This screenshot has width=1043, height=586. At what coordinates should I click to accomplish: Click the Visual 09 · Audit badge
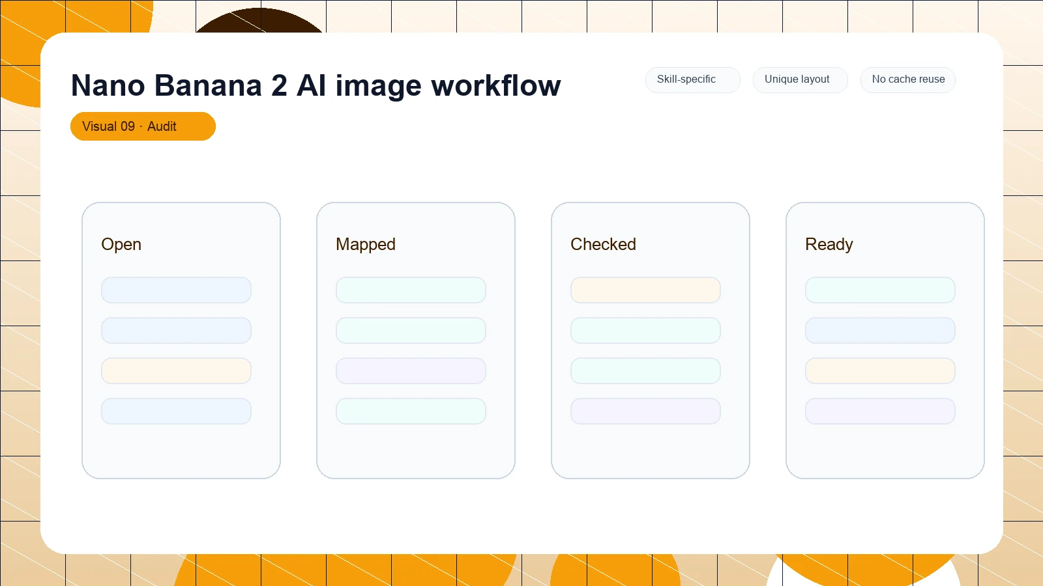[143, 126]
